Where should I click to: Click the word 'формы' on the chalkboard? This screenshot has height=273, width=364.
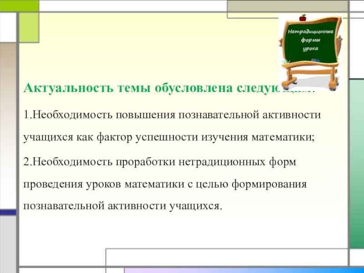311,40
